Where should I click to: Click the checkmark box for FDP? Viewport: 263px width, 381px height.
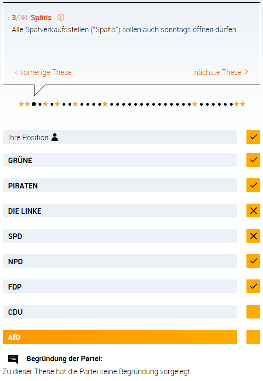coord(253,286)
